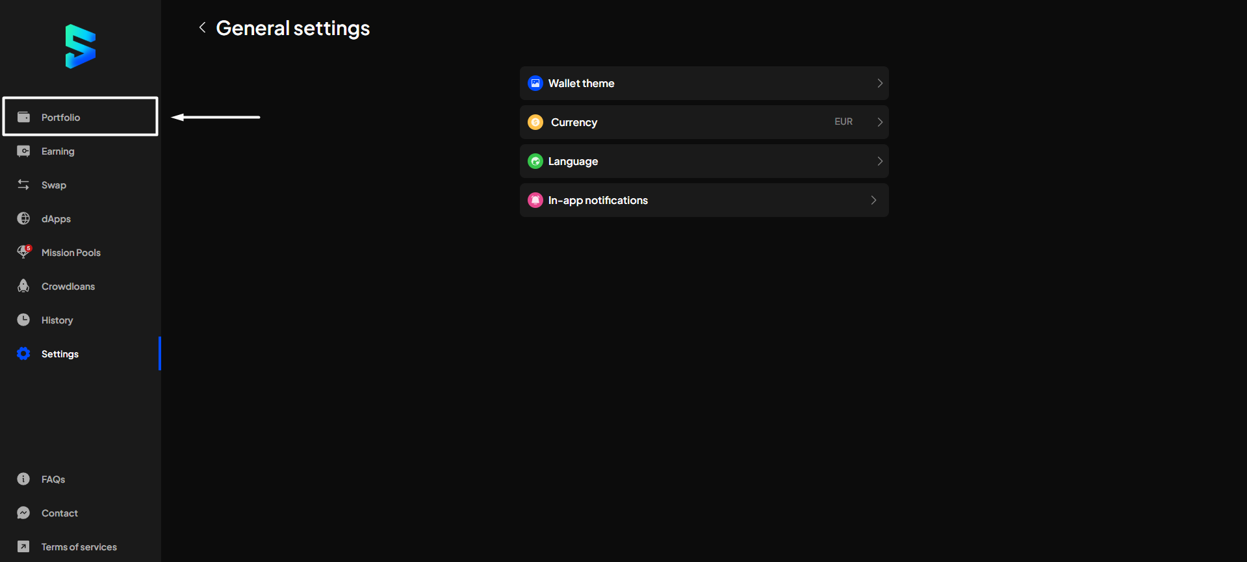
Task: Click the History clock icon
Action: coord(23,320)
